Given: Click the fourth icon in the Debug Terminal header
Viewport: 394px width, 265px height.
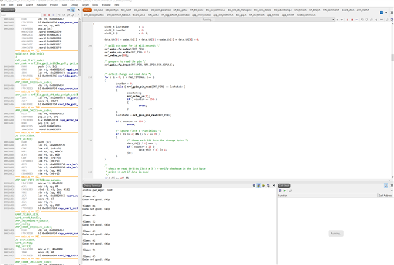Looking at the screenshot, I should pos(268,186).
